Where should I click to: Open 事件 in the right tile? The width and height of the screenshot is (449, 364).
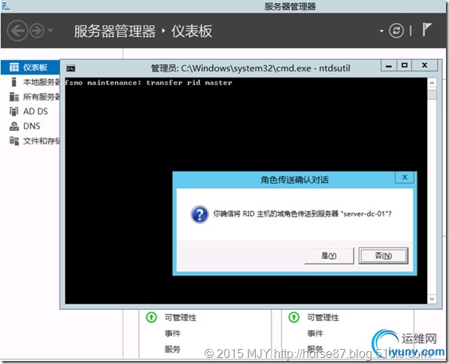coord(315,333)
